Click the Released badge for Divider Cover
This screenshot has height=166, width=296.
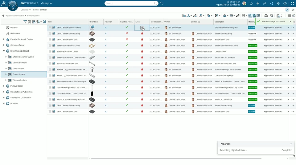[253, 52]
